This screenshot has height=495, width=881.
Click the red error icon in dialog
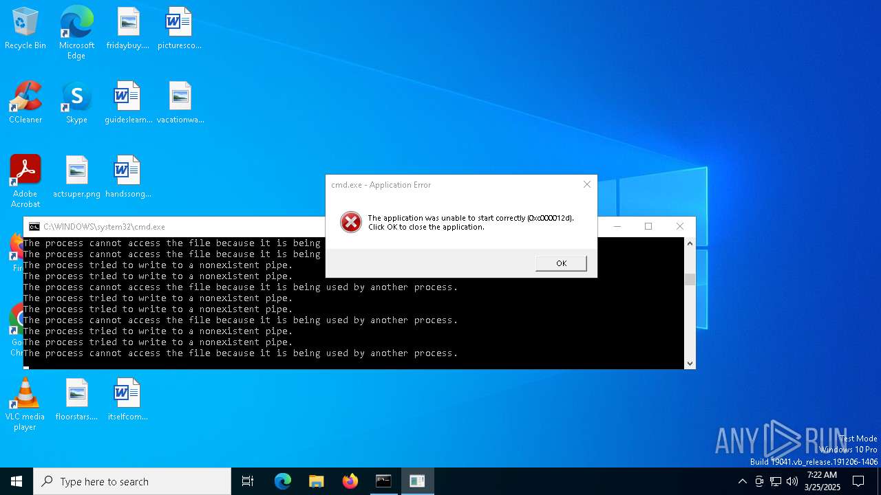[x=351, y=222]
